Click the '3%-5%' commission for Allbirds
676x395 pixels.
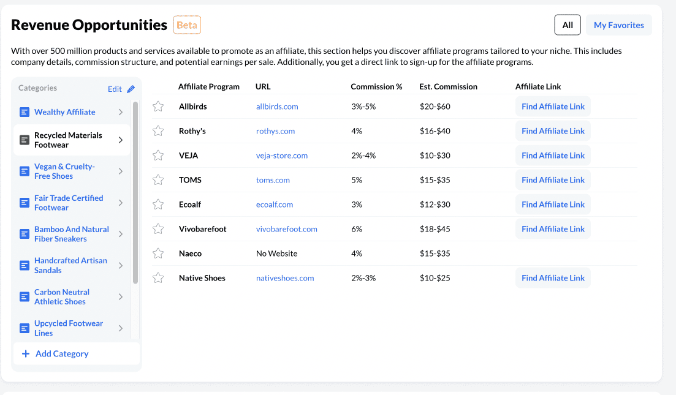(x=363, y=107)
